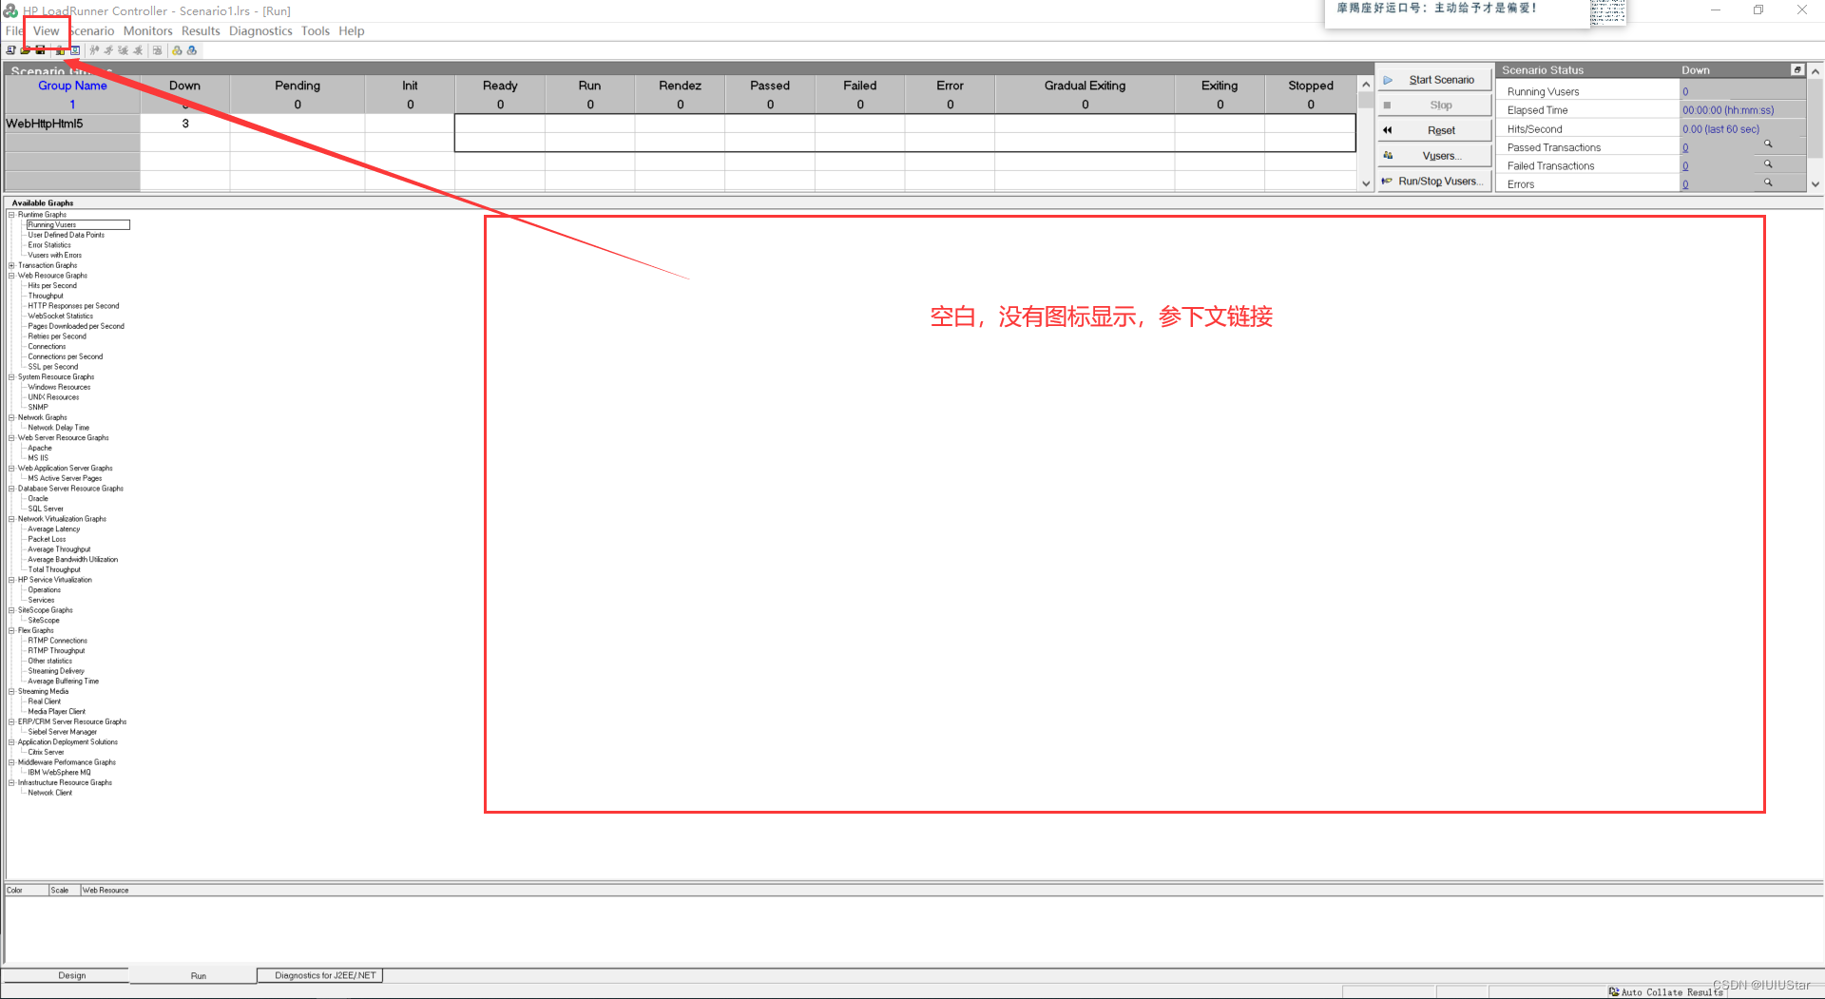
Task: Toggle the disabled Stop button state
Action: 1435,105
